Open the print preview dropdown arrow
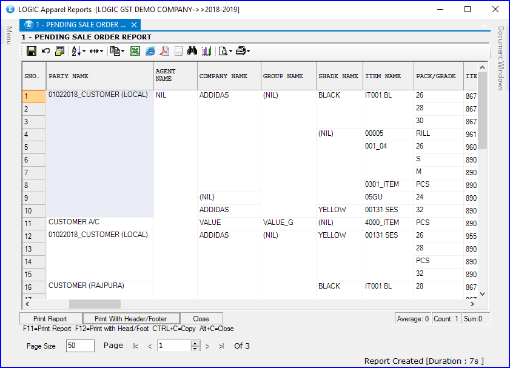 pos(230,50)
